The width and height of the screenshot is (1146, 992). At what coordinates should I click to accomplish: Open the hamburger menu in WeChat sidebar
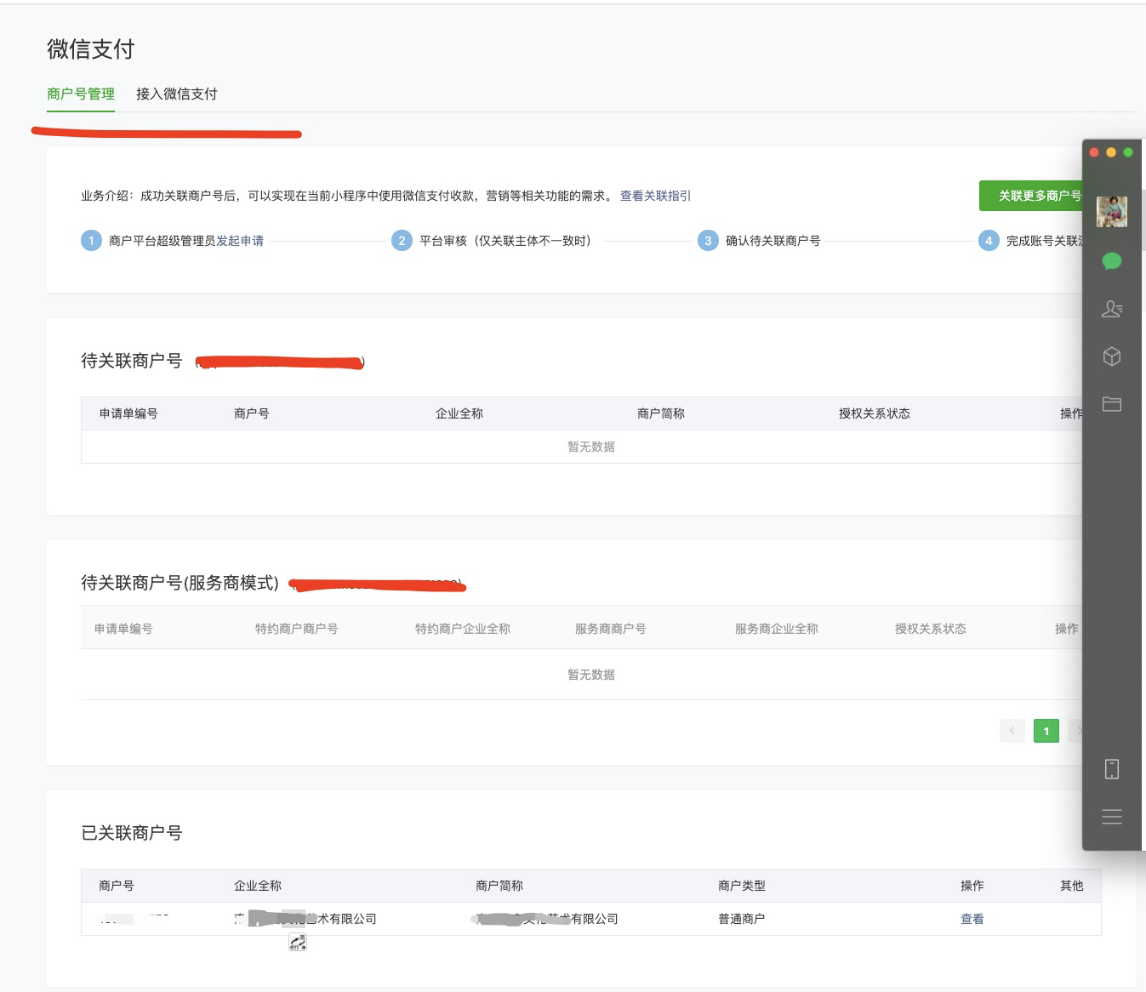[x=1111, y=817]
